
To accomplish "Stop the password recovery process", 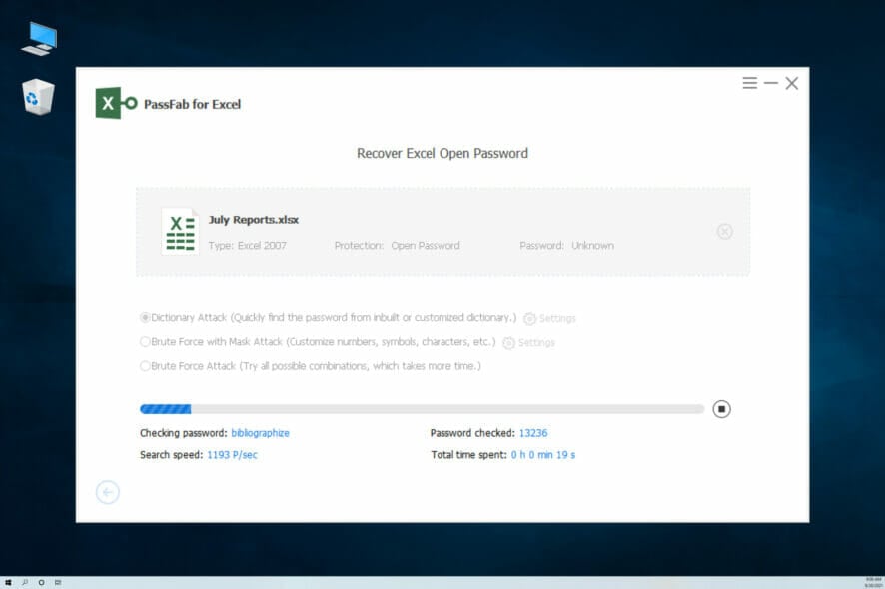I will click(x=721, y=409).
